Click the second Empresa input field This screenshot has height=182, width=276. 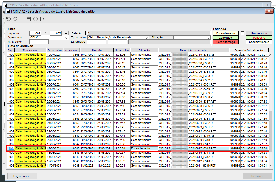[x=56, y=33]
